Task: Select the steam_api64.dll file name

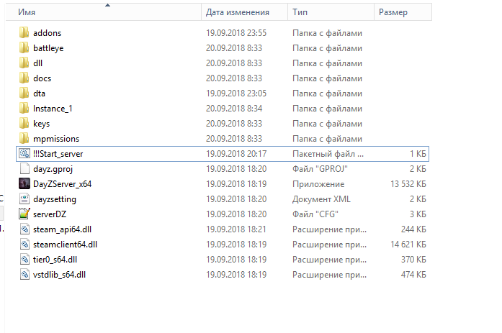Action: [x=62, y=229]
